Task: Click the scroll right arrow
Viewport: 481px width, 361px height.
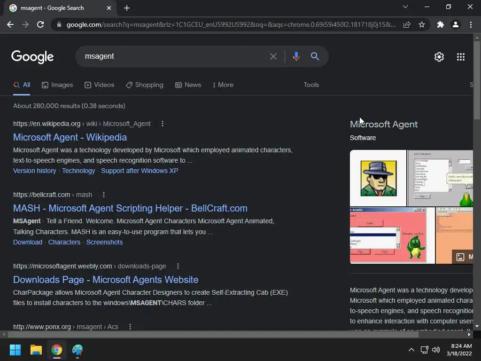Action: click(x=469, y=335)
